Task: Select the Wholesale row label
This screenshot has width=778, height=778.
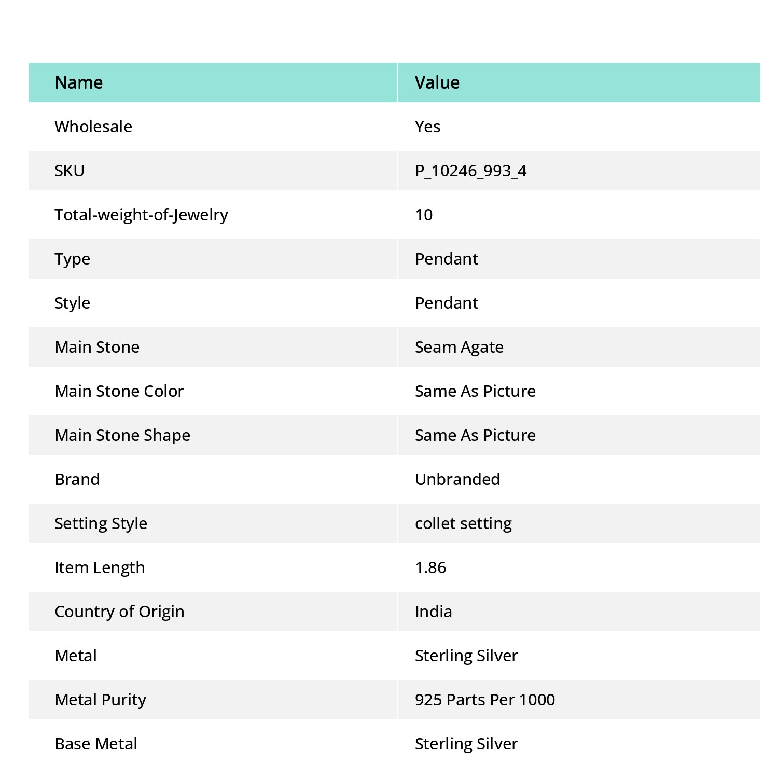Action: click(x=93, y=127)
